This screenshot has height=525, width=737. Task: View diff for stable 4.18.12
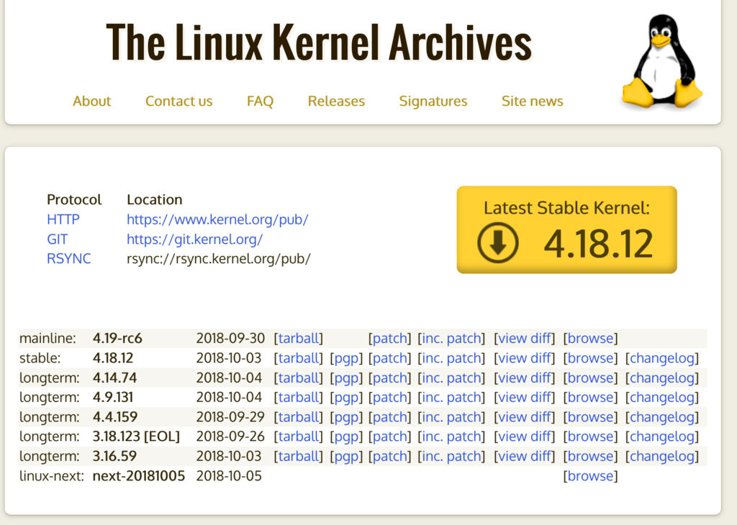[x=524, y=358]
